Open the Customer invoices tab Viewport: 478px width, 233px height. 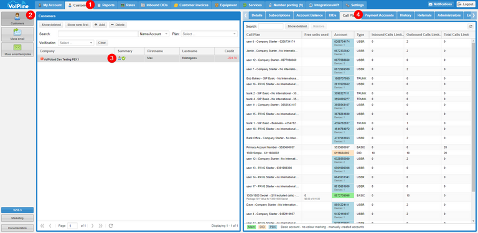click(191, 5)
